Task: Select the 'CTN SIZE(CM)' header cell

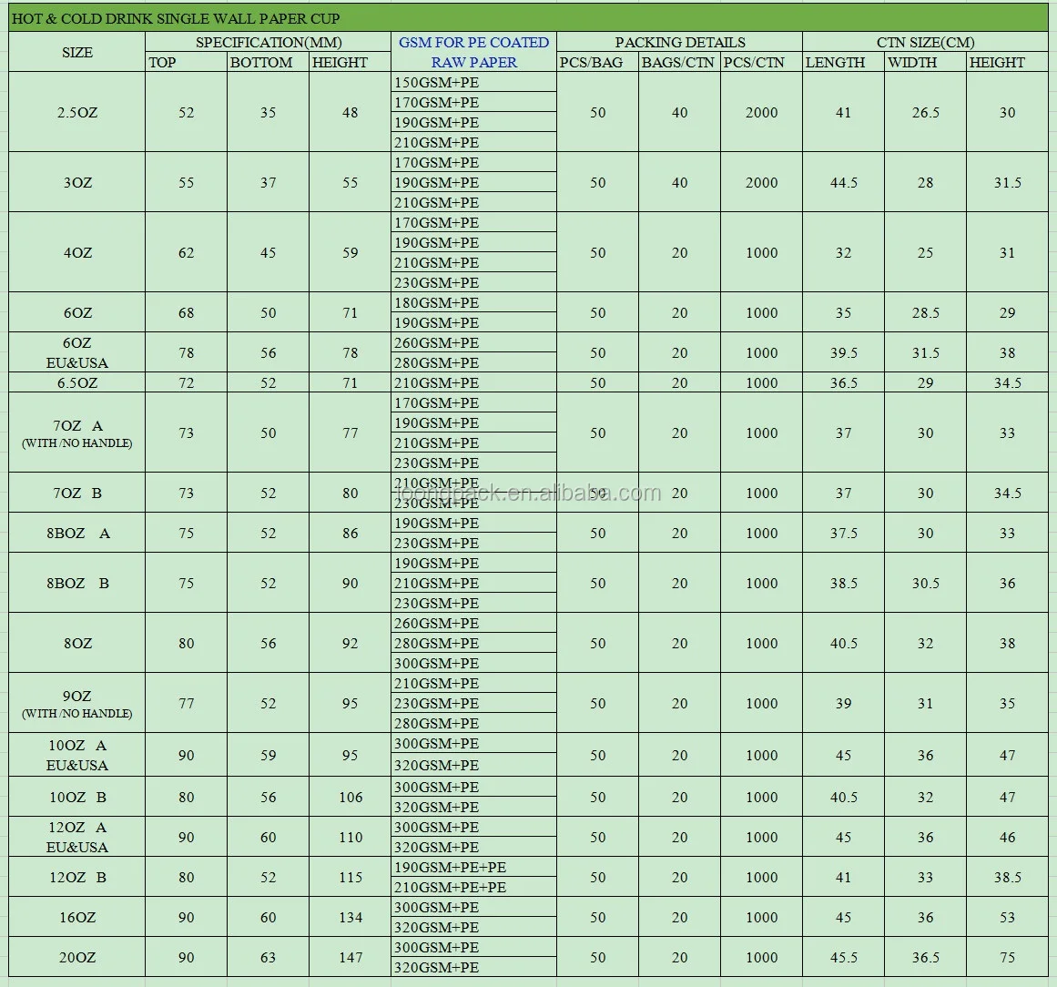Action: [x=926, y=42]
